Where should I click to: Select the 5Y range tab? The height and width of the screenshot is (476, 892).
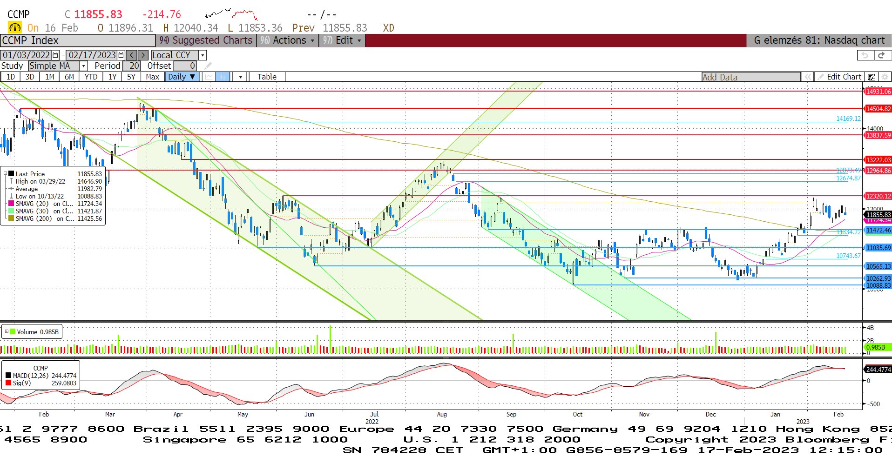click(x=131, y=77)
